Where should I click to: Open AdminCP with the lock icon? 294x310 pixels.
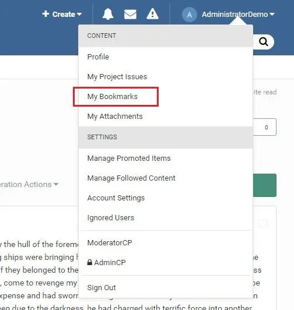[107, 263]
